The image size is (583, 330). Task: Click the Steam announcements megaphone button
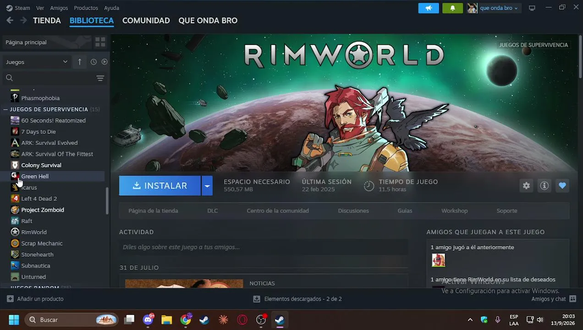429,8
